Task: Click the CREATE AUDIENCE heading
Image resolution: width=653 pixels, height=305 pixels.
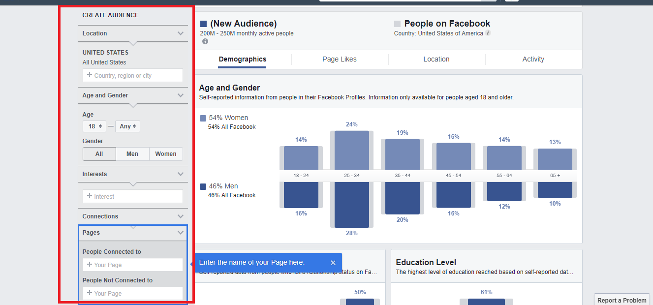Action: click(111, 15)
